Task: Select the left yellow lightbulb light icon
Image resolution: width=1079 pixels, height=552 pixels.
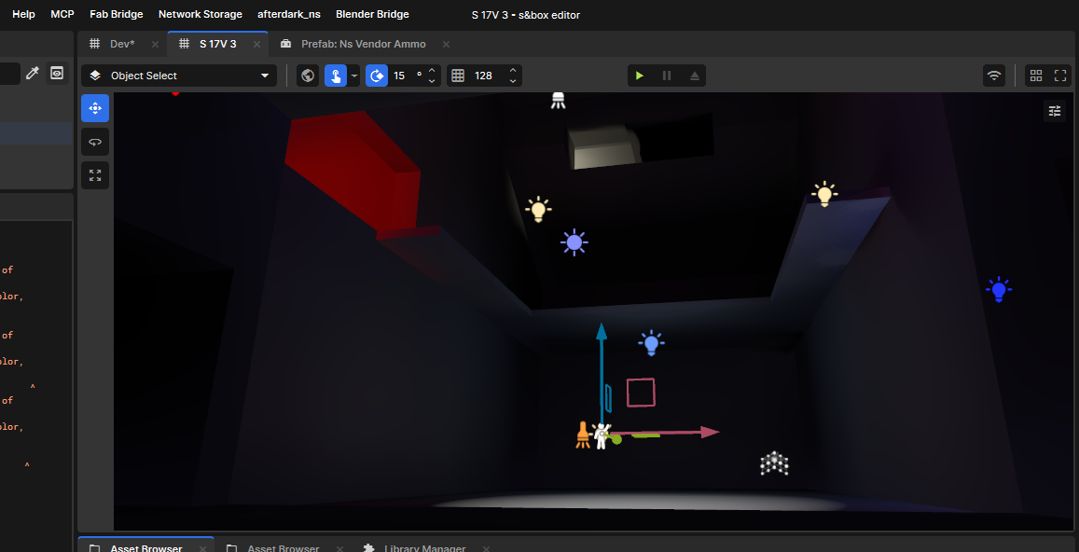Action: 538,209
